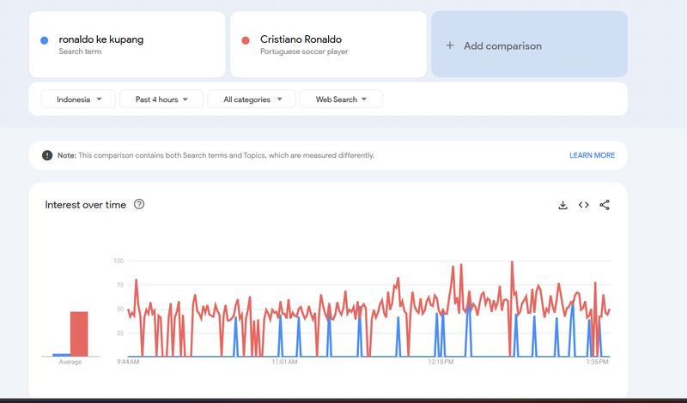The height and width of the screenshot is (403, 687).
Task: Click the Interest over time heading
Action: (85, 205)
